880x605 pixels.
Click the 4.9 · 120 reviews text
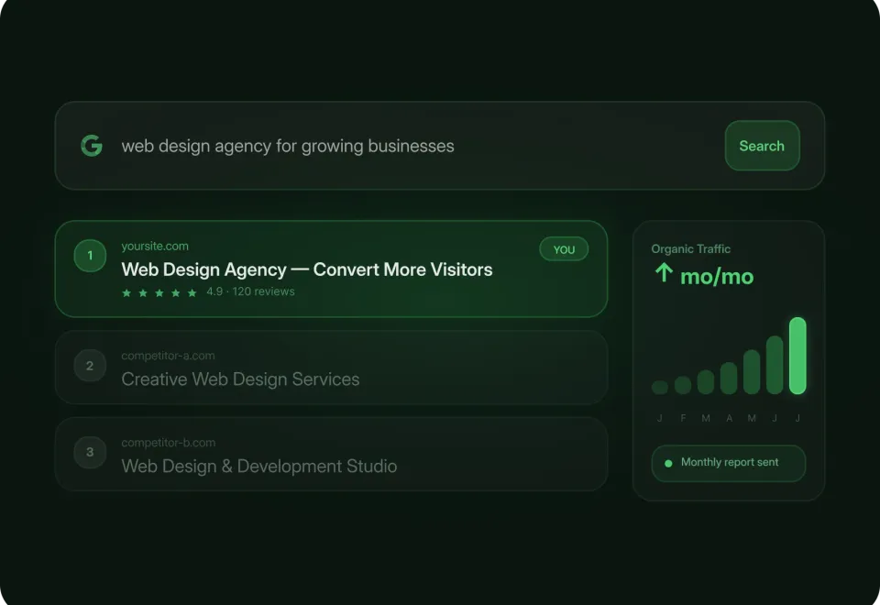click(x=250, y=291)
